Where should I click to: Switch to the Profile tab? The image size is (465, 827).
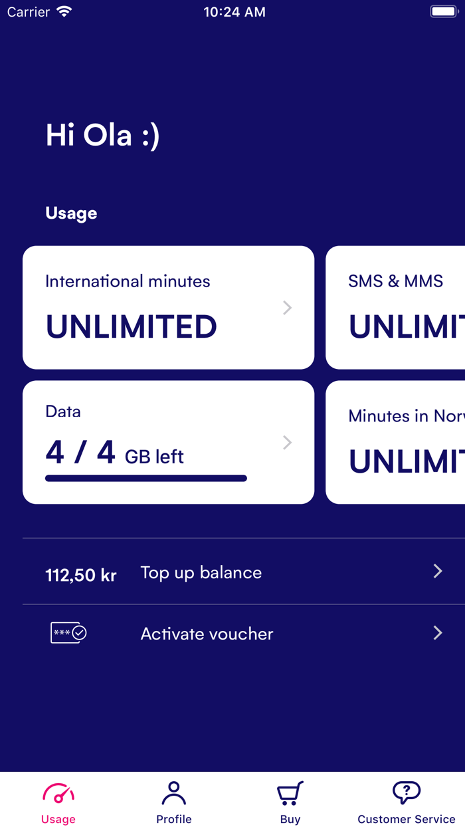pyautogui.click(x=173, y=801)
